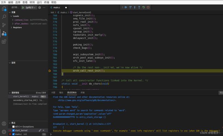Viewport: 223px width, 136px height.
Task: Open the Explorer view in activity bar
Action: tap(4, 9)
